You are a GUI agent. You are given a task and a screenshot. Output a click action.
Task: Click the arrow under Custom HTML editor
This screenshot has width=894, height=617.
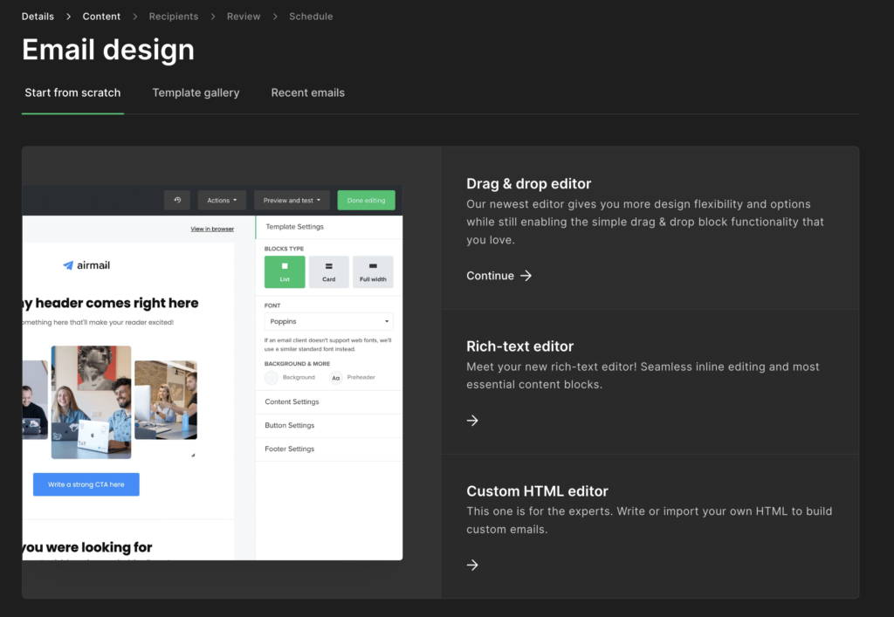472,566
